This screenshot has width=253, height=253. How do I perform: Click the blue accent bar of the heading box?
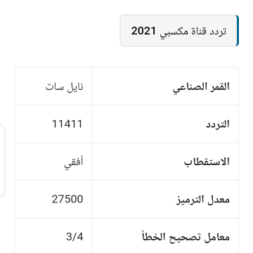coord(238,31)
